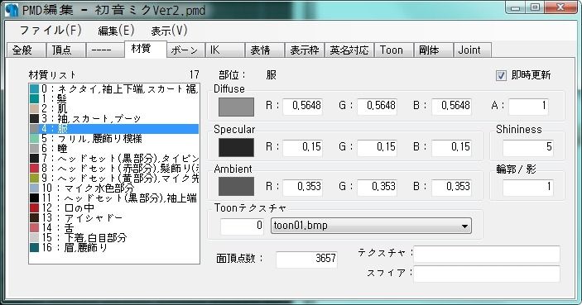Open the ファイル(F) menu

(51, 31)
